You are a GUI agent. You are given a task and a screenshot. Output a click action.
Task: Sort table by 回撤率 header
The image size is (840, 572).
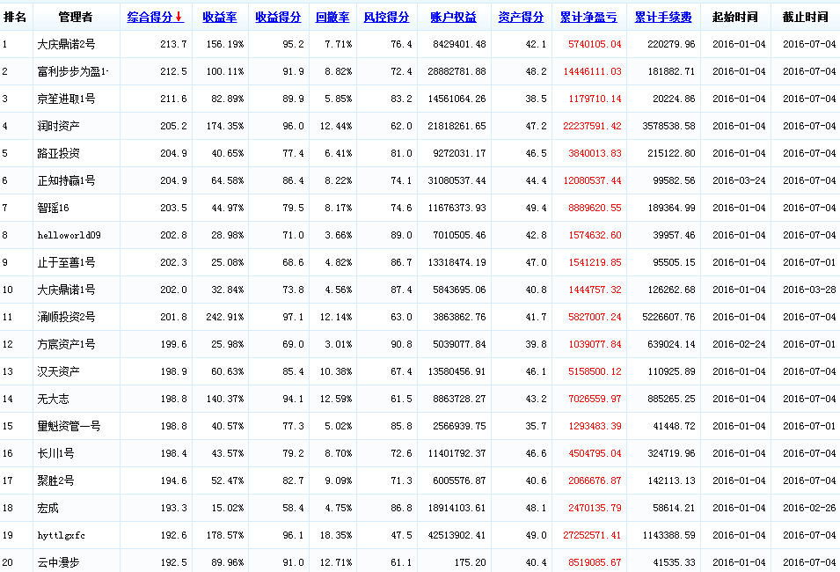point(332,17)
